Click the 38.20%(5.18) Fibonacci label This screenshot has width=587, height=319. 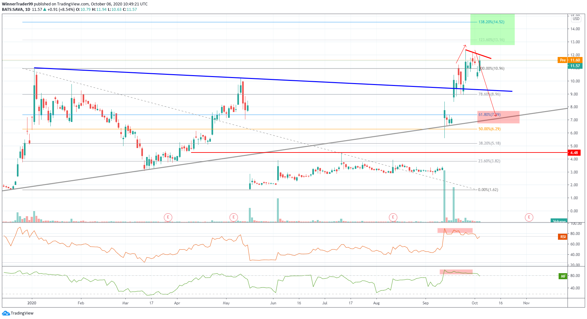(489, 143)
